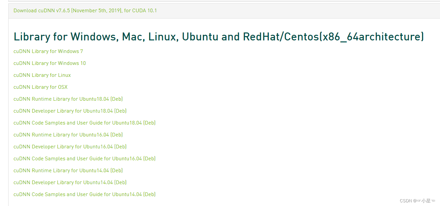
Task: Open cuDNN Runtime Library for Ubuntu14.04 Deb link
Action: [x=68, y=170]
